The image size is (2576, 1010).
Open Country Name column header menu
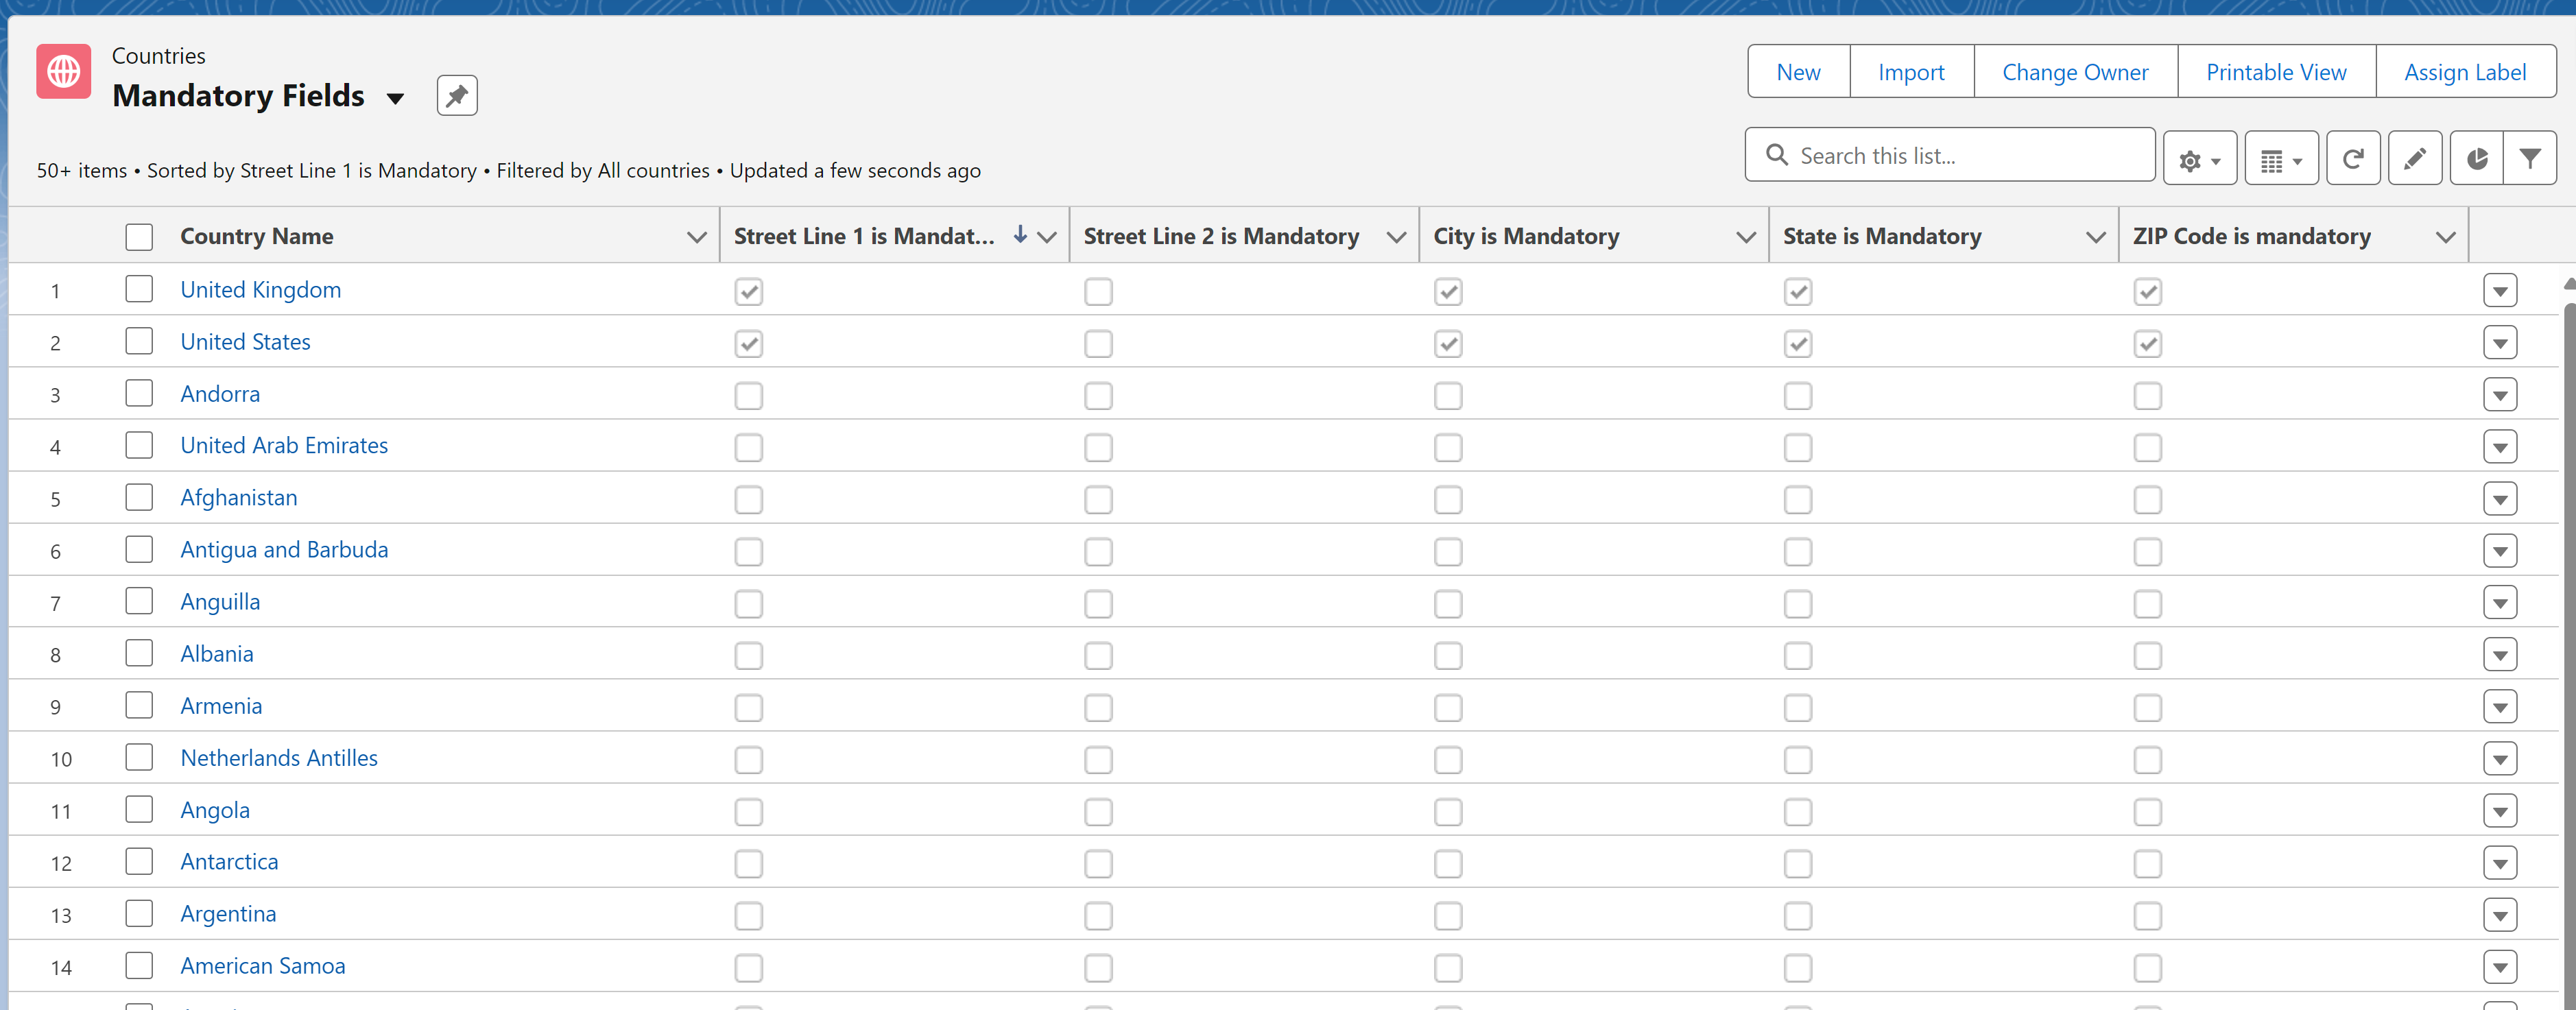696,237
